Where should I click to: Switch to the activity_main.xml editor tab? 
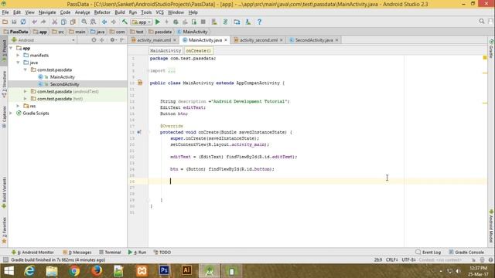click(154, 40)
